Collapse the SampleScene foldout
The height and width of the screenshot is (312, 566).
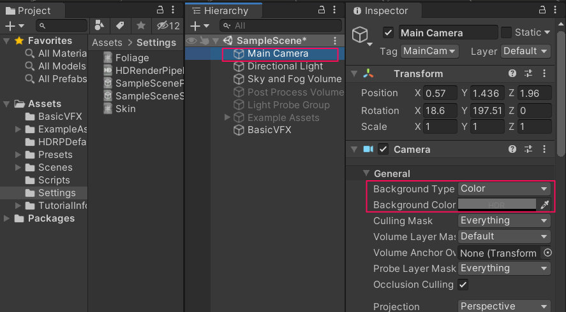tap(216, 41)
